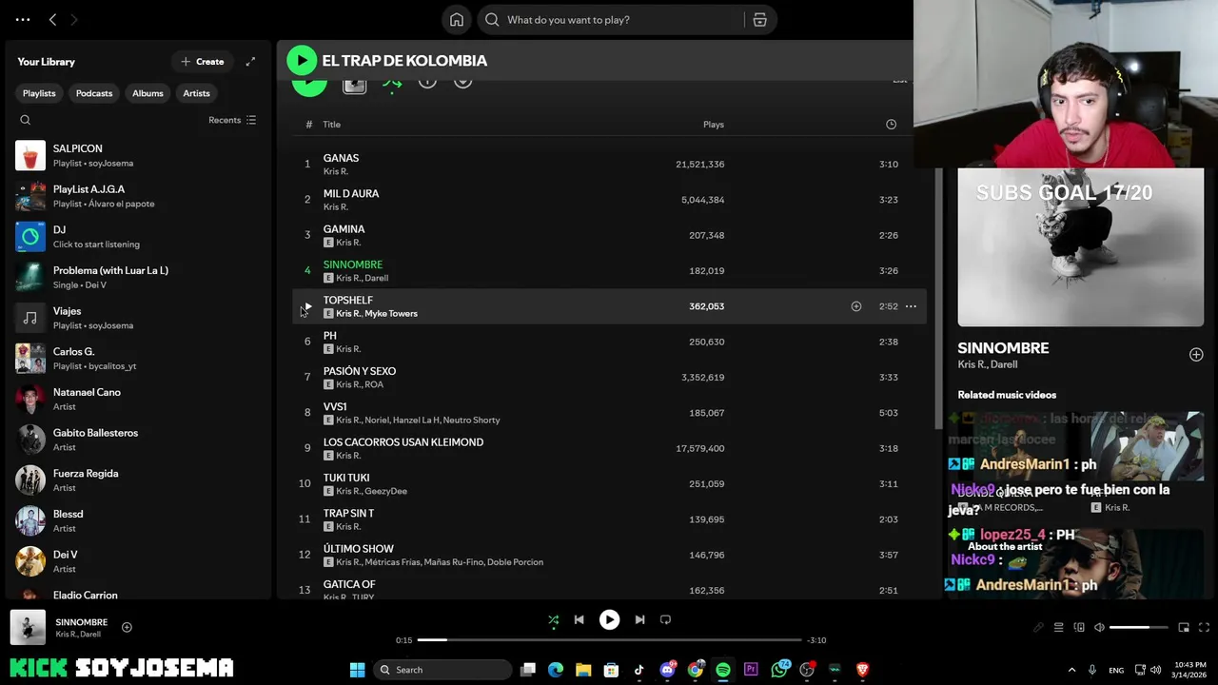
Task: Select the ÚLTIMO SHOW track
Action: [x=609, y=555]
